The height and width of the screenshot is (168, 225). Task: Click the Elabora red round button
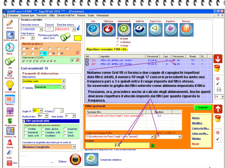pyautogui.click(x=75, y=159)
